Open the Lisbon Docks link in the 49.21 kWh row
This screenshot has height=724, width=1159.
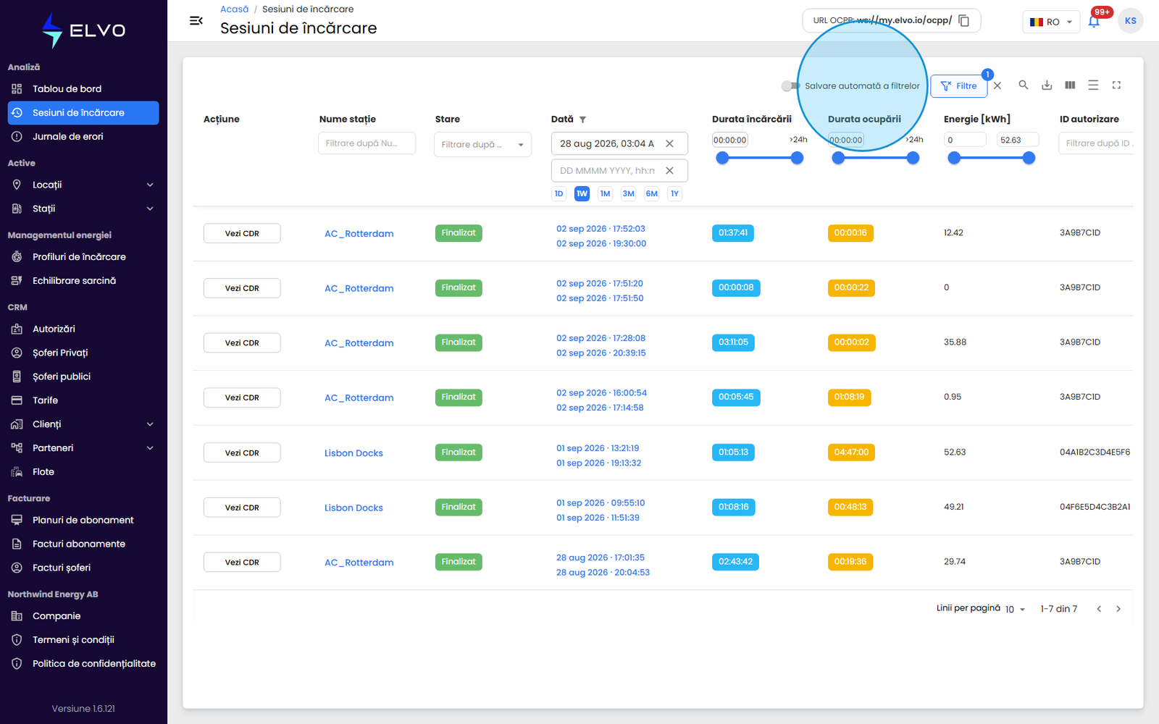(x=353, y=508)
